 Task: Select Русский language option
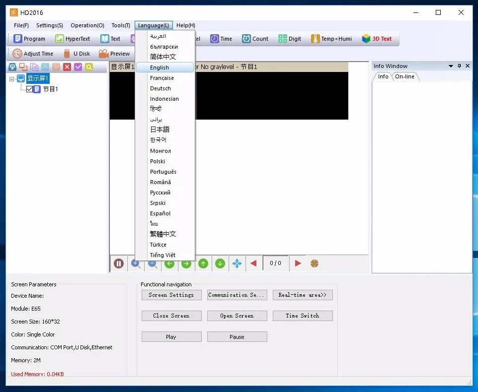pos(164,193)
